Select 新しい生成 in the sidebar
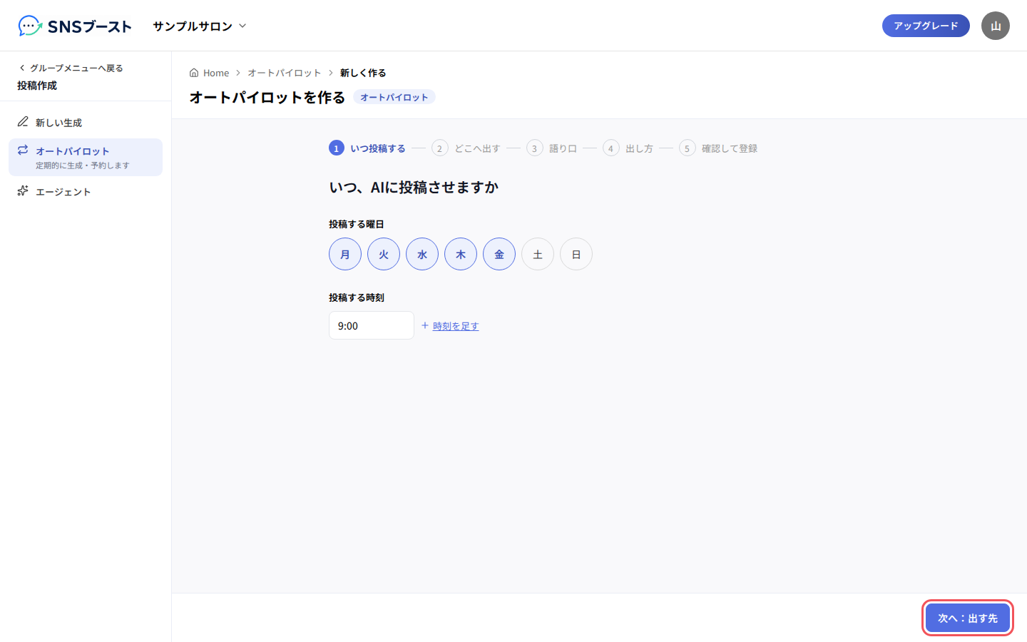 86,123
